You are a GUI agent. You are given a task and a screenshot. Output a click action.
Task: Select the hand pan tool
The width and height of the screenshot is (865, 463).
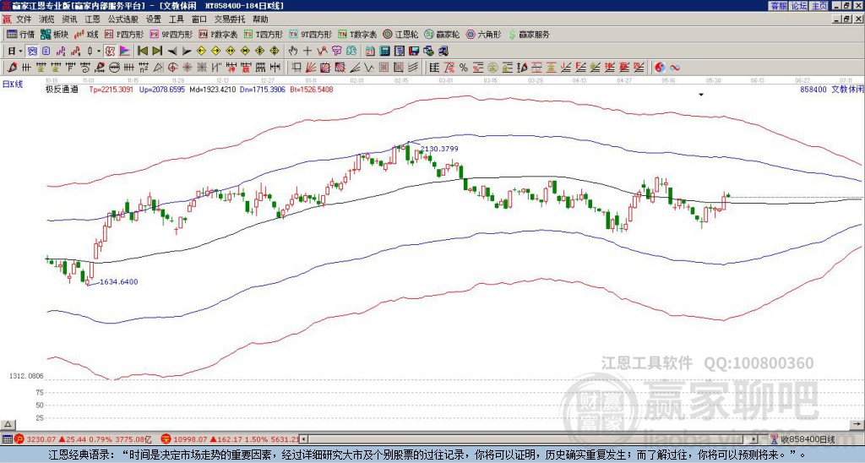pyautogui.click(x=292, y=52)
